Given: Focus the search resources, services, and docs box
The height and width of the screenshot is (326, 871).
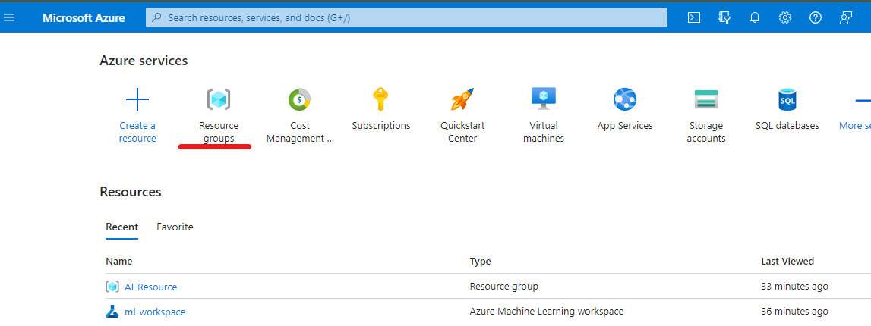Looking at the screenshot, I should pyautogui.click(x=406, y=17).
